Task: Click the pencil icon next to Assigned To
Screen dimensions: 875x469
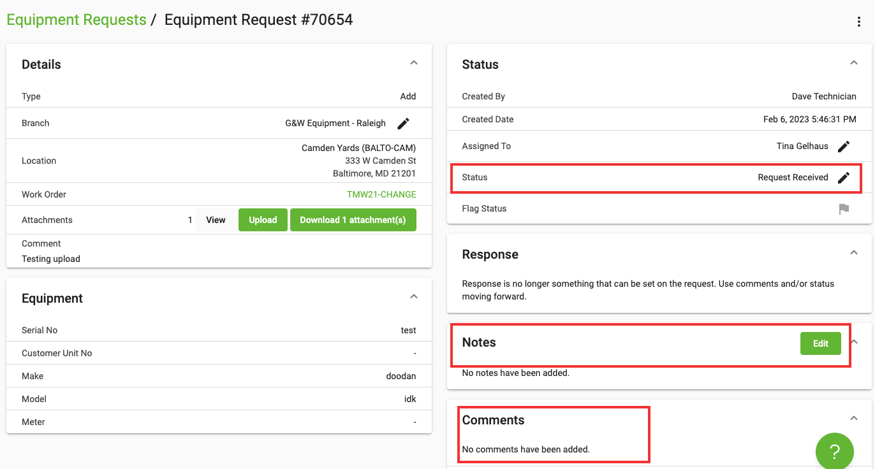Action: pyautogui.click(x=843, y=146)
